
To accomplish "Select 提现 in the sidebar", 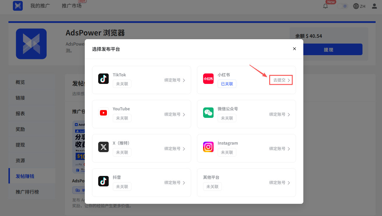I will pyautogui.click(x=32, y=145).
